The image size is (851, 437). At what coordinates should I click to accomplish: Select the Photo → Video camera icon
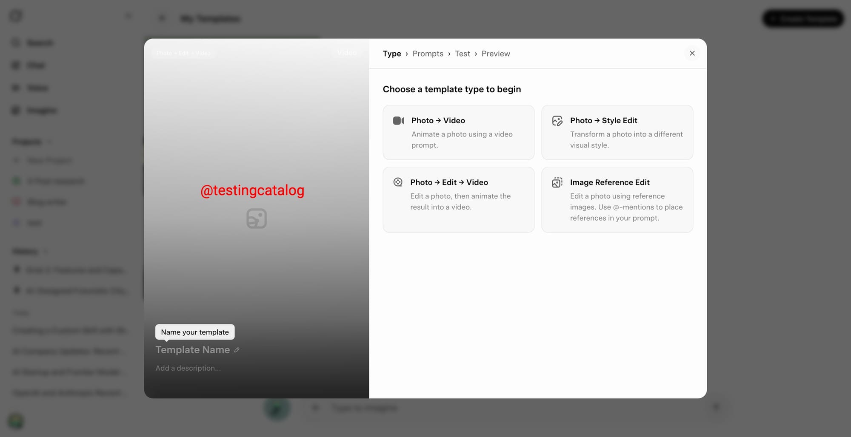(x=398, y=120)
